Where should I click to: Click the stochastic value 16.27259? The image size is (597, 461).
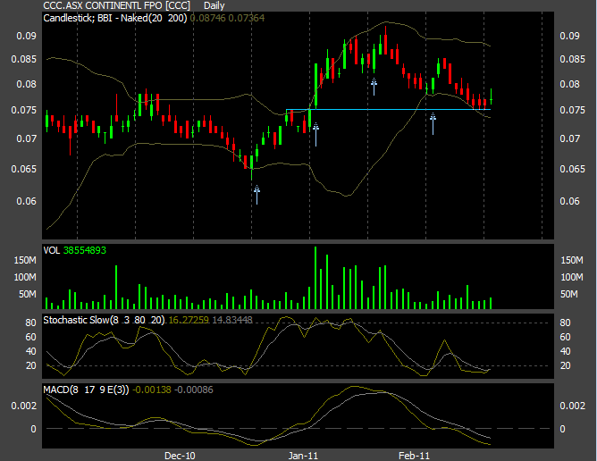[x=189, y=320]
